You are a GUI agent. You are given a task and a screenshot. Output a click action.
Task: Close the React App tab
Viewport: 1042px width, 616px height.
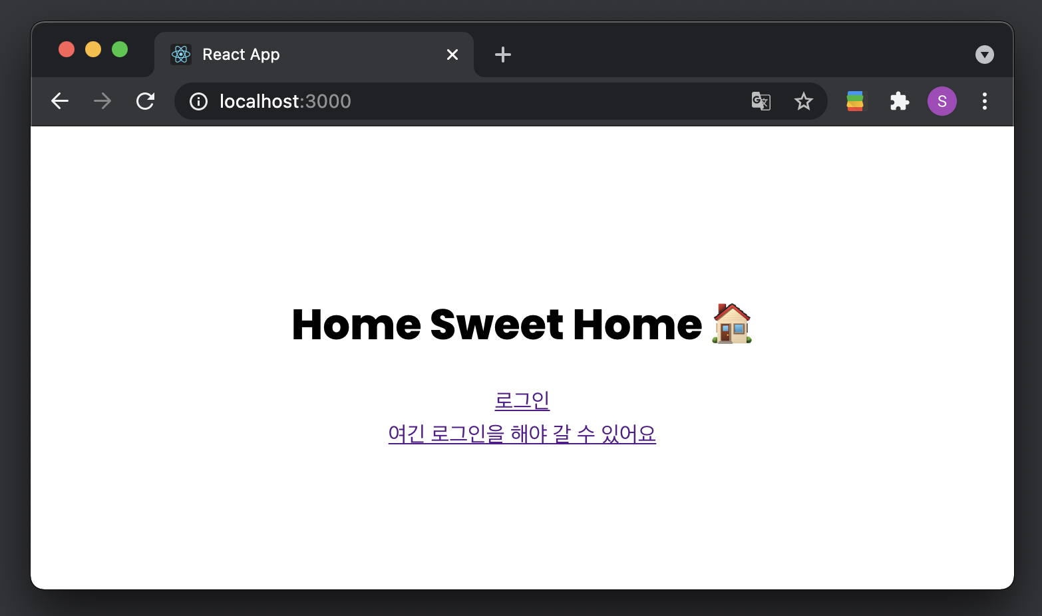coord(452,55)
